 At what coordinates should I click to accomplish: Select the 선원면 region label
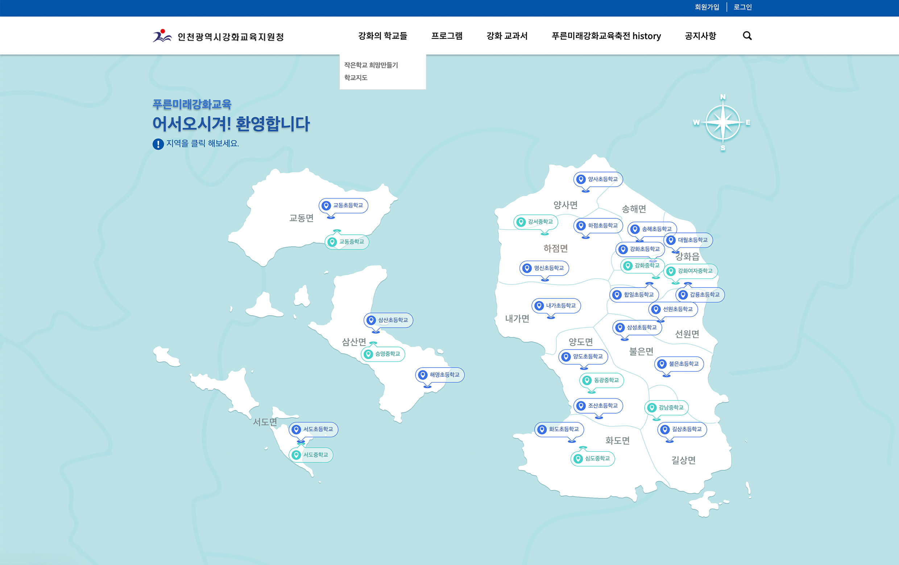pos(687,334)
